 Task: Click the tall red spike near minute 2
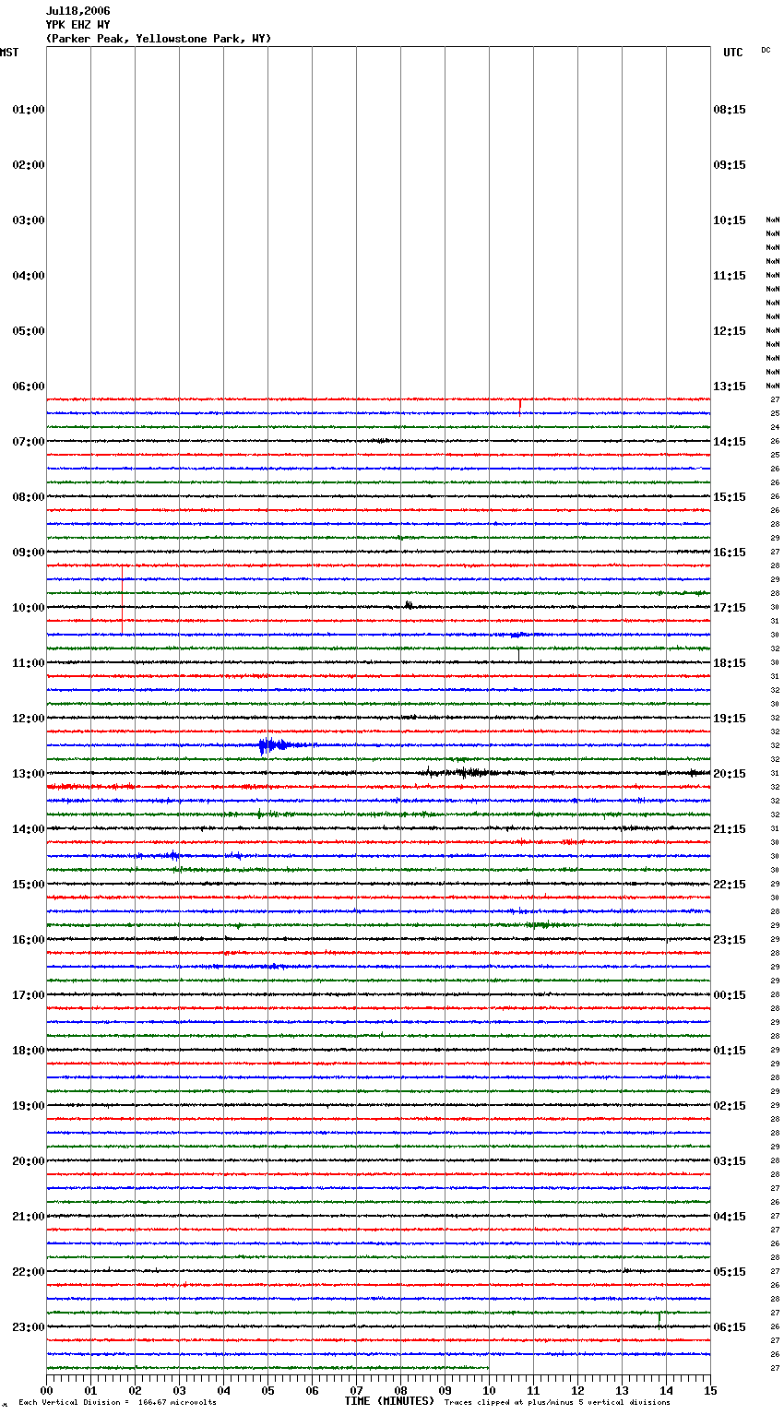click(122, 600)
